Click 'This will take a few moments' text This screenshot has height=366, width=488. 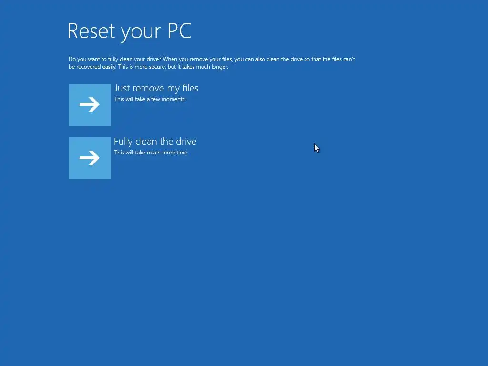point(149,99)
